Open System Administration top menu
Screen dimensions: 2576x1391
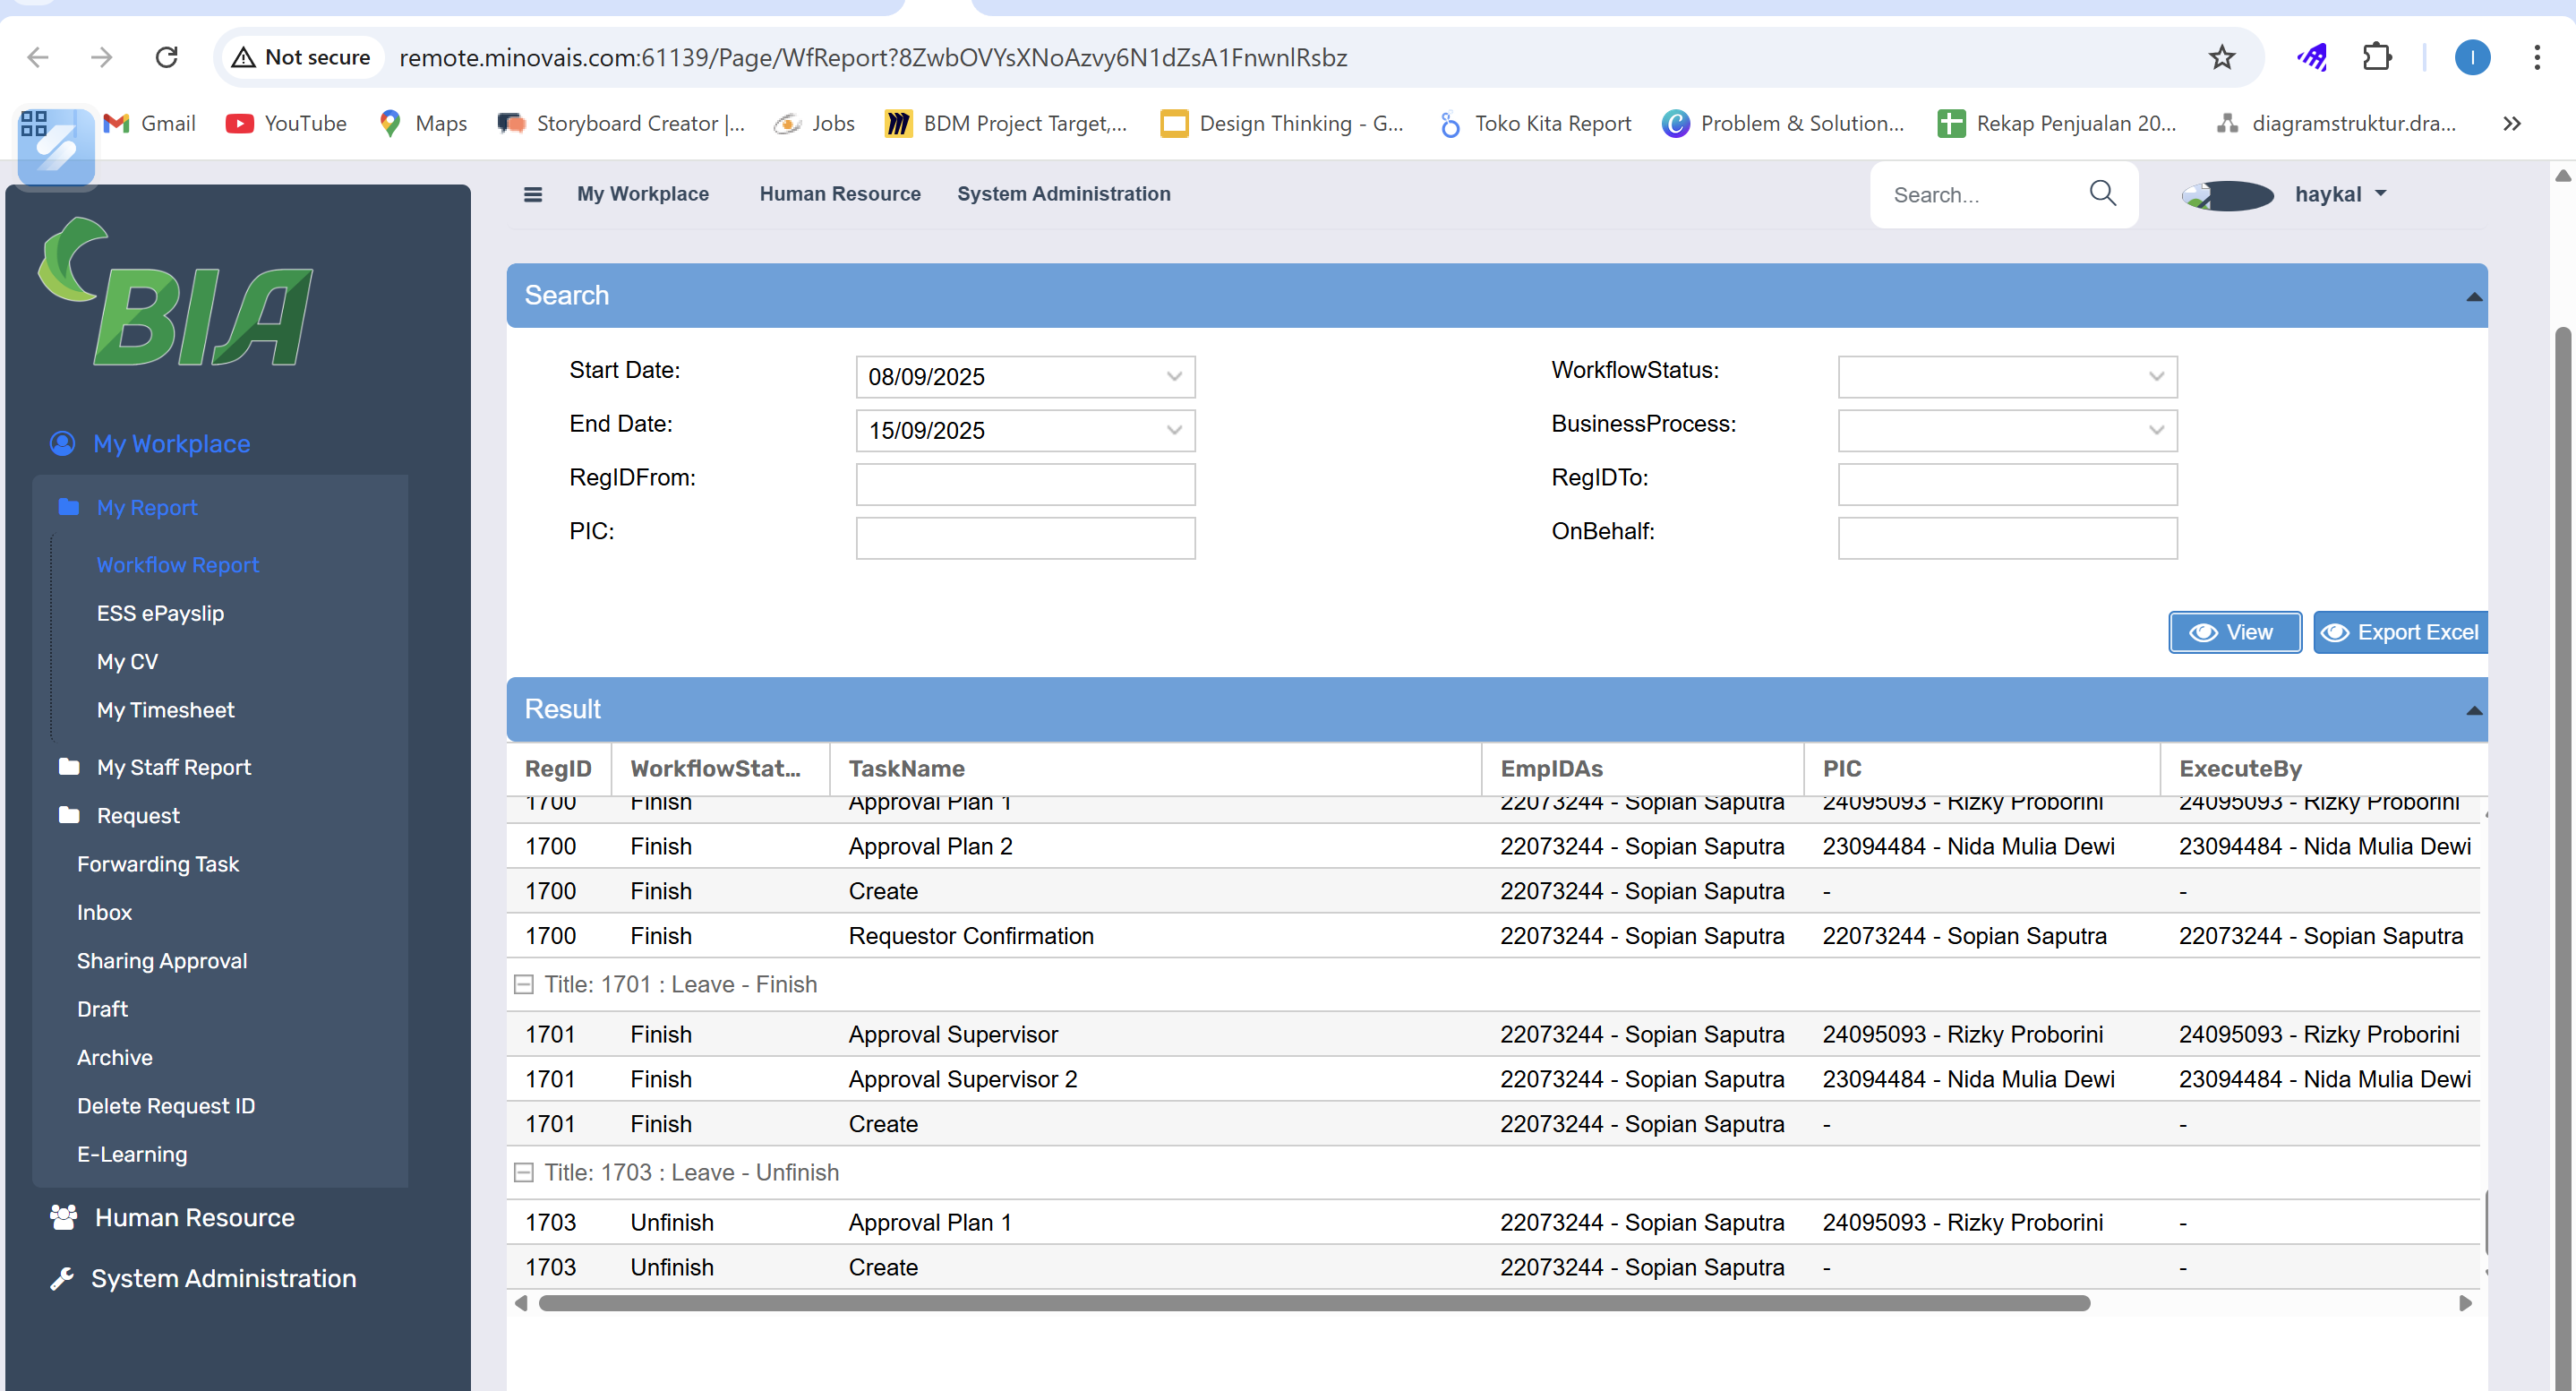pos(1063,194)
